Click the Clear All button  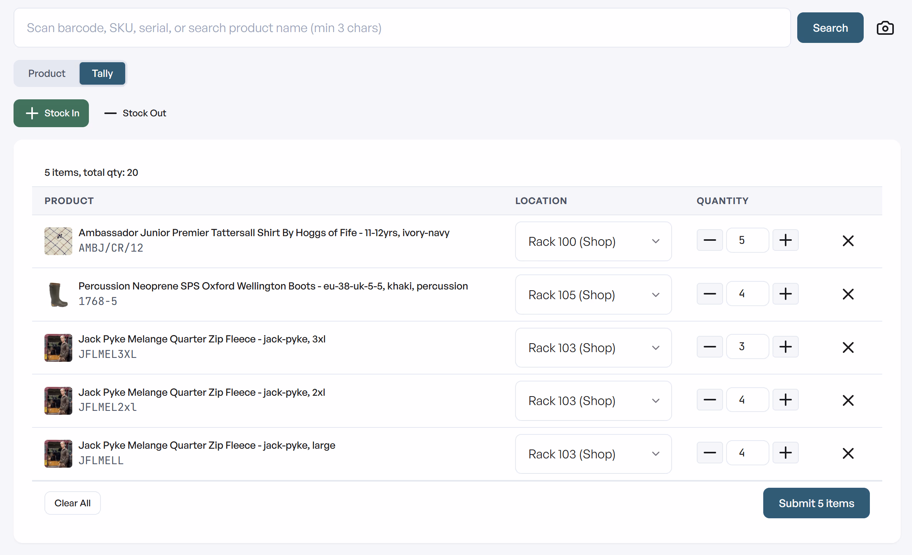coord(73,503)
